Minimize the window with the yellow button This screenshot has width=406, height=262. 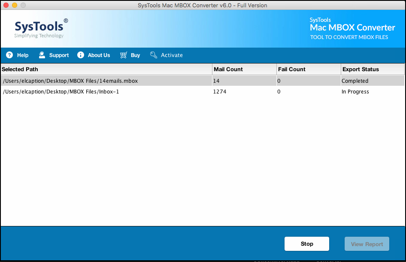(15, 5)
